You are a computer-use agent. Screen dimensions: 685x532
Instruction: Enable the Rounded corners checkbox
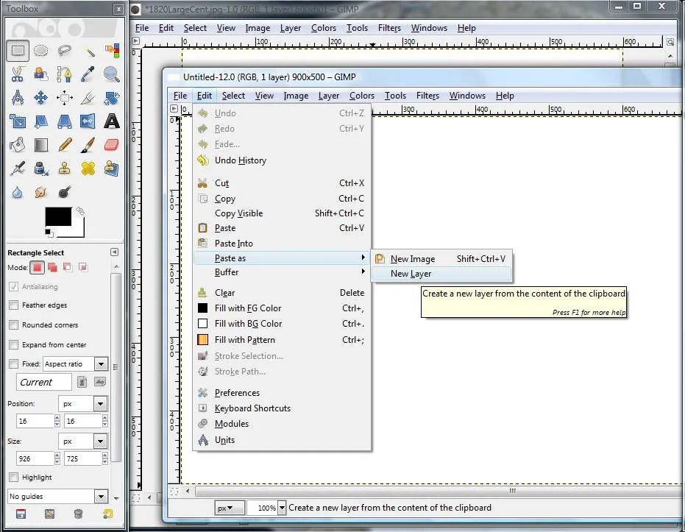13,324
